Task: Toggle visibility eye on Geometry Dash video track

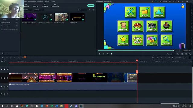Action: tap(7, 78)
